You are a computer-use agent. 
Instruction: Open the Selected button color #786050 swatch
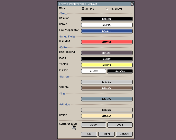point(107,88)
